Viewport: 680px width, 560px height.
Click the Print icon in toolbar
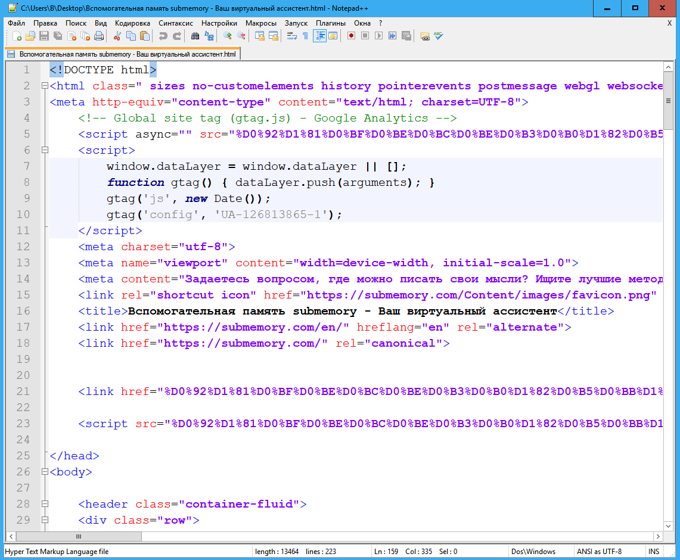pos(99,36)
